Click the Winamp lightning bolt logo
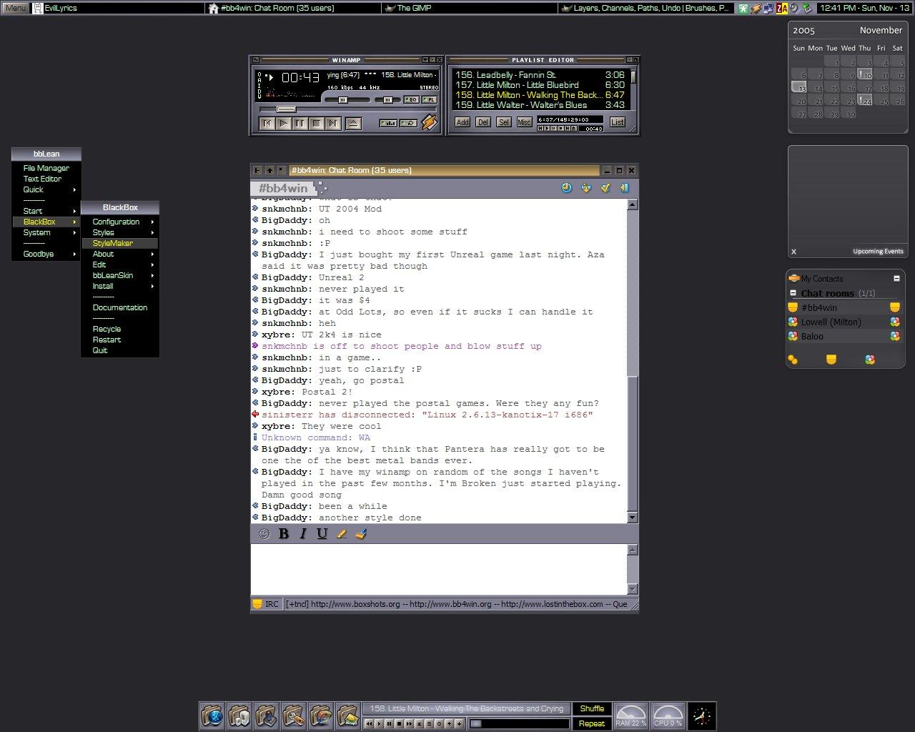The image size is (915, 732). pyautogui.click(x=429, y=122)
